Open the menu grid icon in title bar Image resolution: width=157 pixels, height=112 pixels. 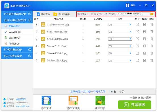coord(127,5)
